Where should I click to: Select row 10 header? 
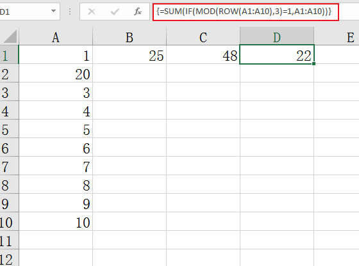point(9,221)
